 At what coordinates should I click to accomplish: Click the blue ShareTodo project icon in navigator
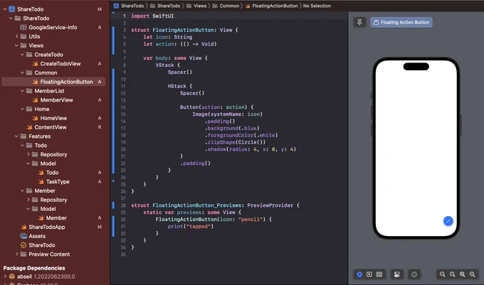point(11,9)
